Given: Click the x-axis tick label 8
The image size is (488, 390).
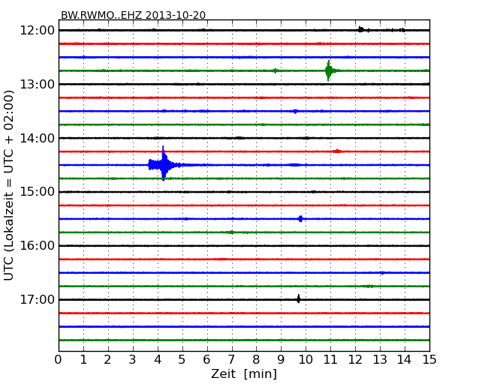Looking at the screenshot, I should coord(256,360).
